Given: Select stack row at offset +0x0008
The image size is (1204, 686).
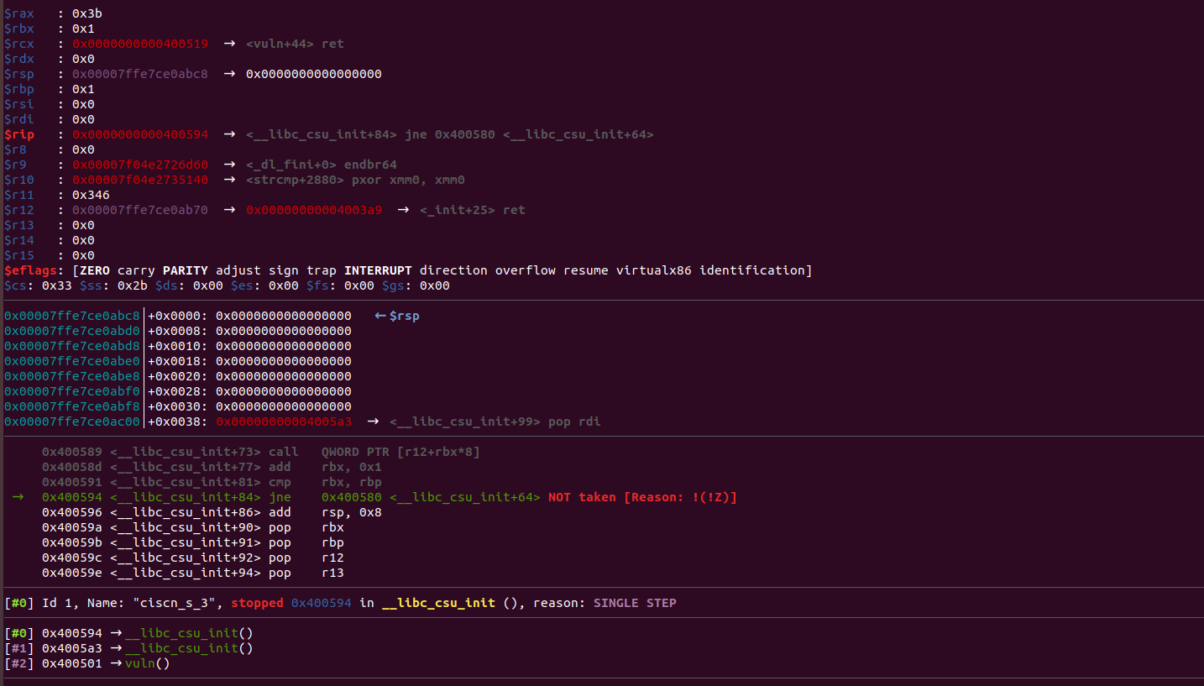Looking at the screenshot, I should click(178, 331).
